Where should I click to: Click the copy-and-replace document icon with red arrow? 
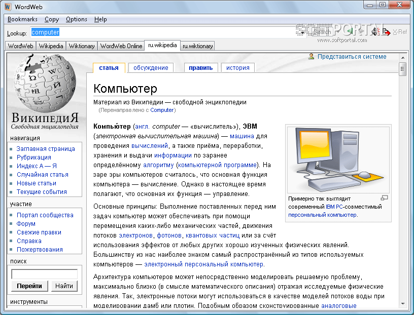(x=387, y=32)
